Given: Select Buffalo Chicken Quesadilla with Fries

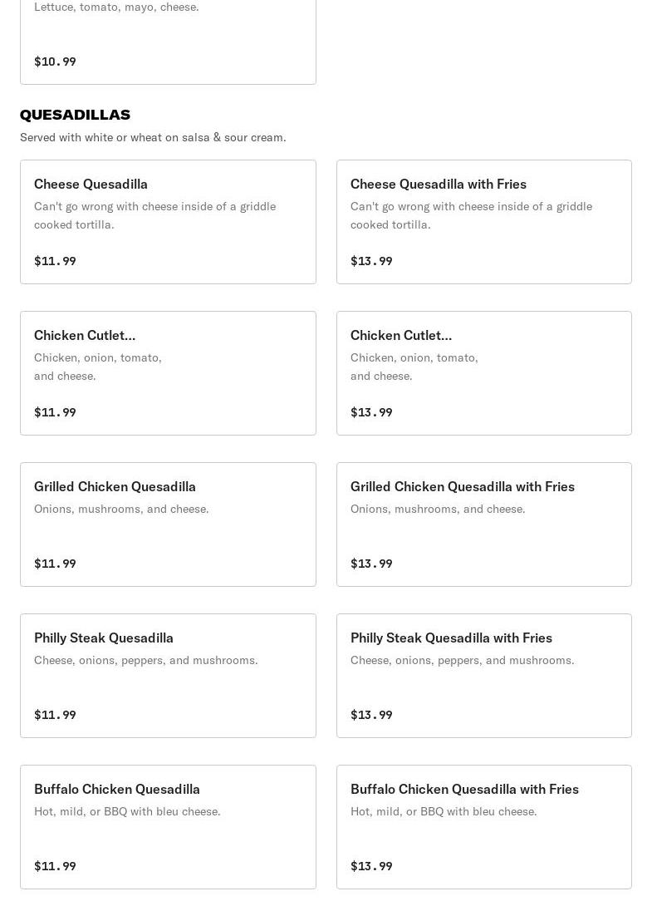Looking at the screenshot, I should (484, 827).
